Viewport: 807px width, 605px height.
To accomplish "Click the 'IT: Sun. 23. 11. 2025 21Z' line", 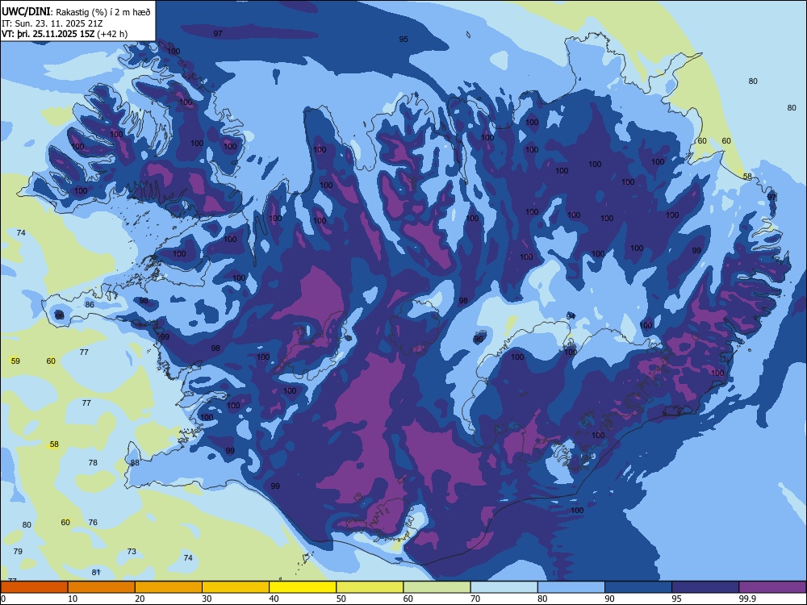I will [x=52, y=23].
